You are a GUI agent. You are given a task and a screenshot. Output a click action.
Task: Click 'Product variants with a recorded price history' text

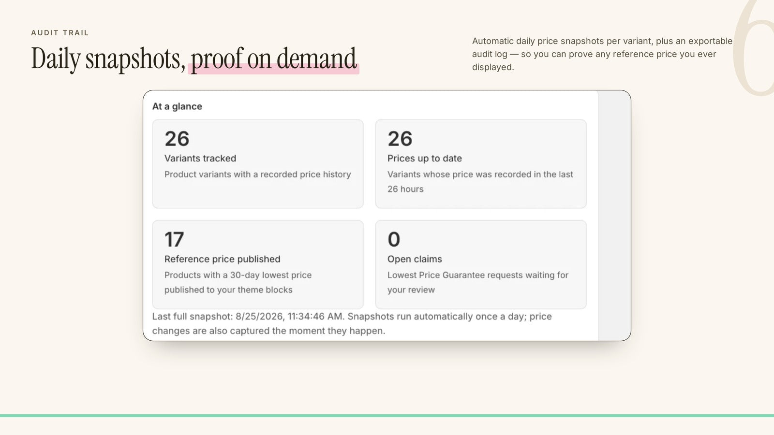[257, 174]
